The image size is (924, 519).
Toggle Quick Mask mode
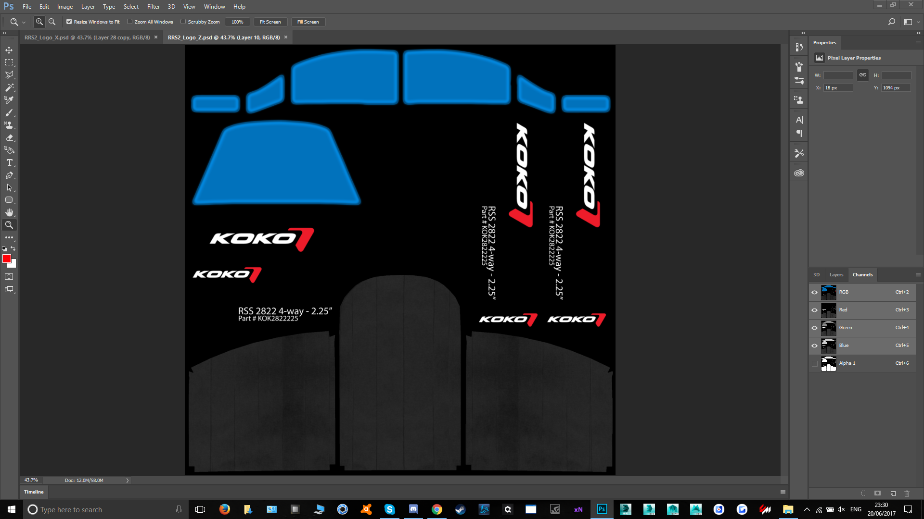[x=9, y=277]
